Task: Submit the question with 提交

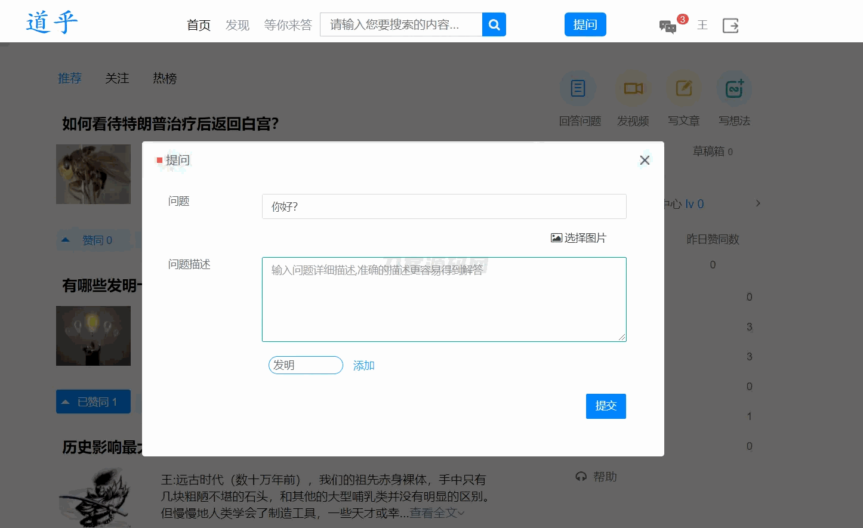Action: click(606, 406)
